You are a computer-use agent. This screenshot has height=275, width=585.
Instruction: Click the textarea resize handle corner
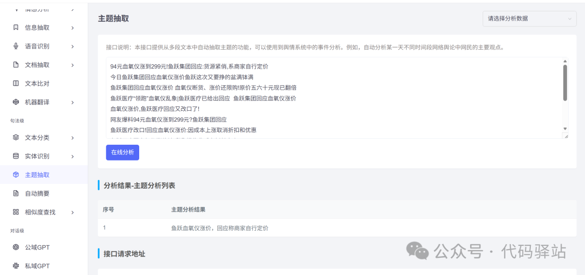point(566,137)
